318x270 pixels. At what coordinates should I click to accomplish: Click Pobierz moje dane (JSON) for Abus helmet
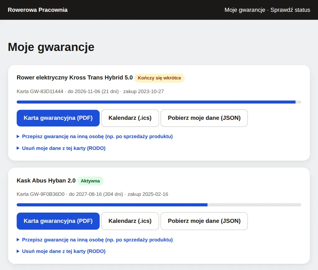coord(204,221)
